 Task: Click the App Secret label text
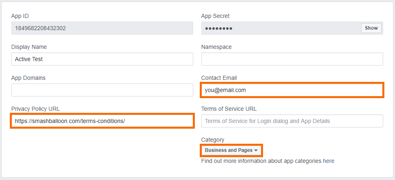click(215, 16)
